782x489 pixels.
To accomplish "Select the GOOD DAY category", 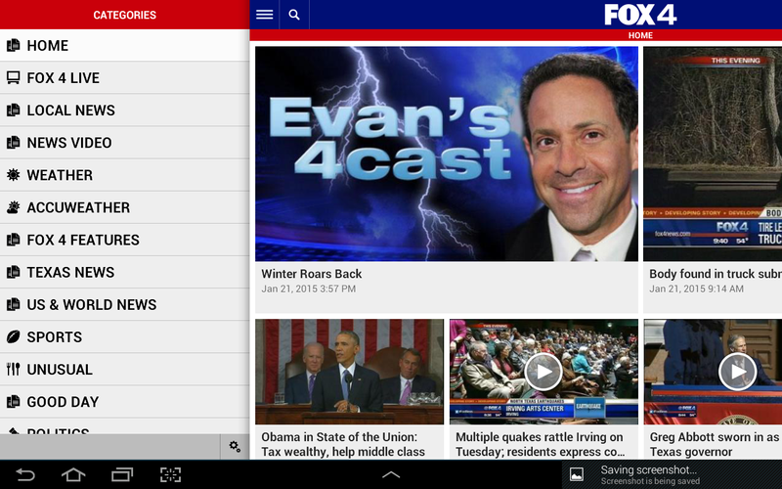I will [125, 402].
